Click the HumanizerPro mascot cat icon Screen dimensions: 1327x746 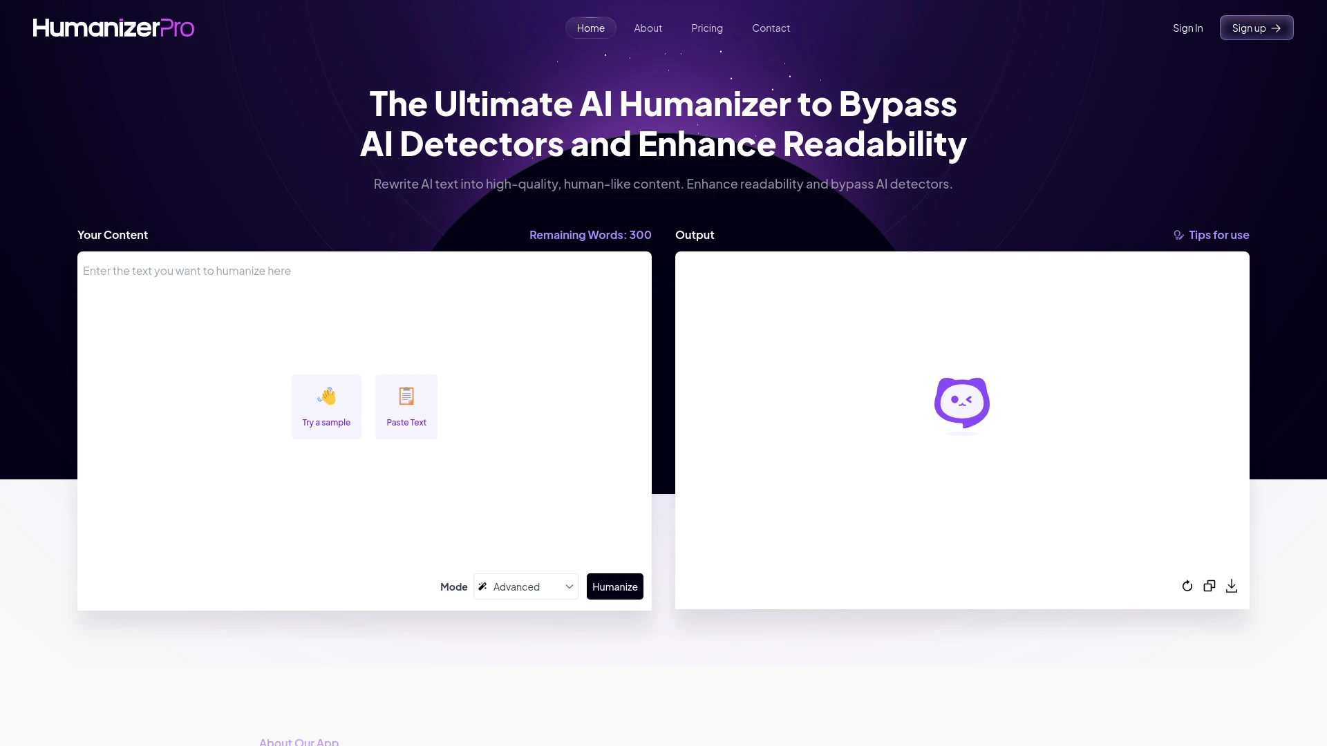click(x=961, y=401)
